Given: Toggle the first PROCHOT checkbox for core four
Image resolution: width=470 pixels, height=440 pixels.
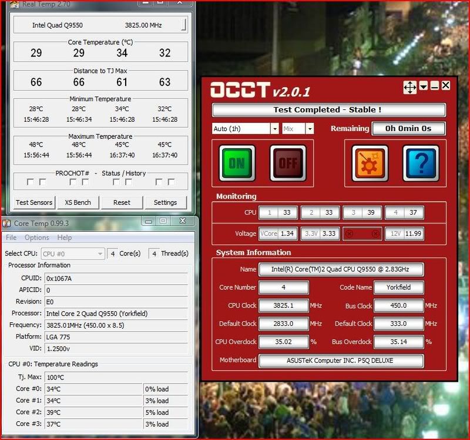Looking at the screenshot, I should (159, 182).
